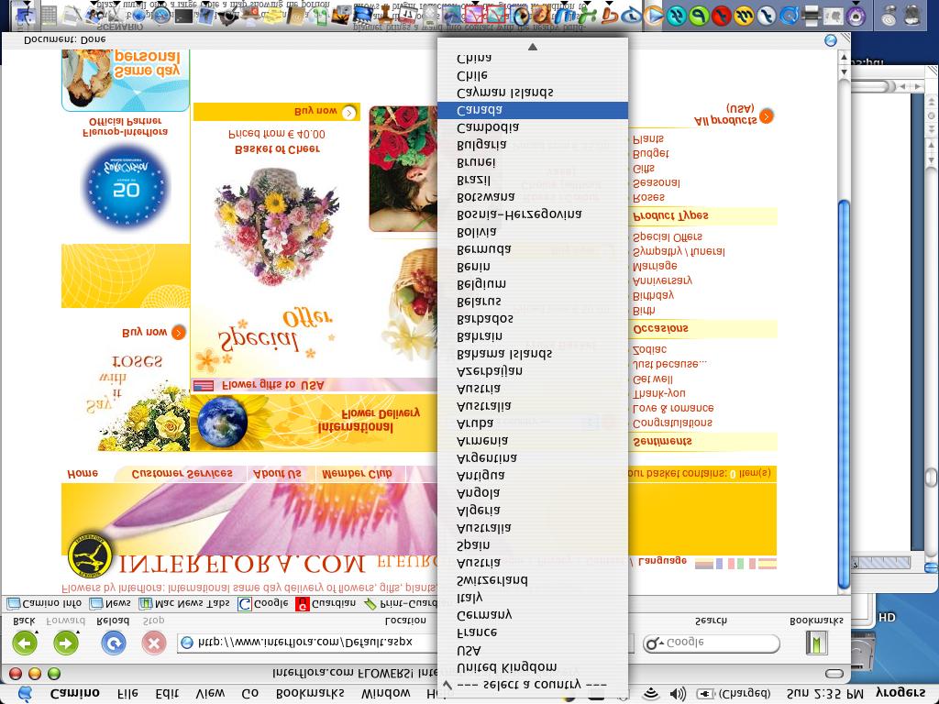Go forward with the green Forward arrow

coord(66,643)
